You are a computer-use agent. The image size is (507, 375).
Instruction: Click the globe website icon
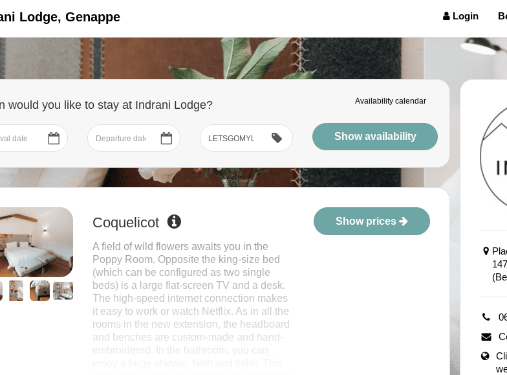coord(486,356)
